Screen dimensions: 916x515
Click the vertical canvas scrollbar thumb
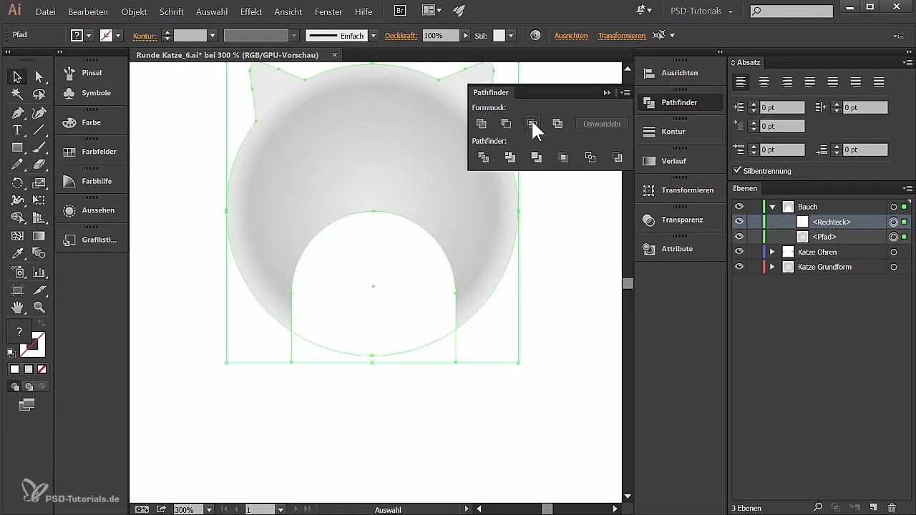628,283
